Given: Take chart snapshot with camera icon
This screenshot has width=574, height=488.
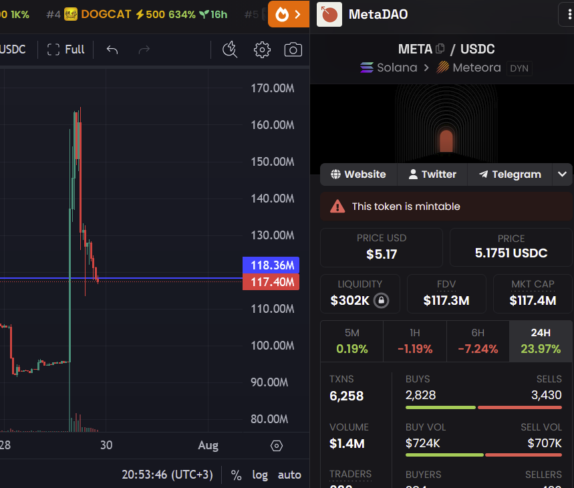Looking at the screenshot, I should (x=293, y=49).
